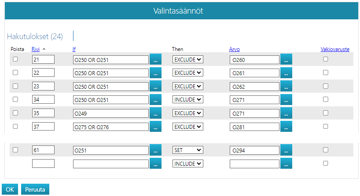Click If ellipsis button in row 23
The width and height of the screenshot is (360, 196).
tap(155, 86)
